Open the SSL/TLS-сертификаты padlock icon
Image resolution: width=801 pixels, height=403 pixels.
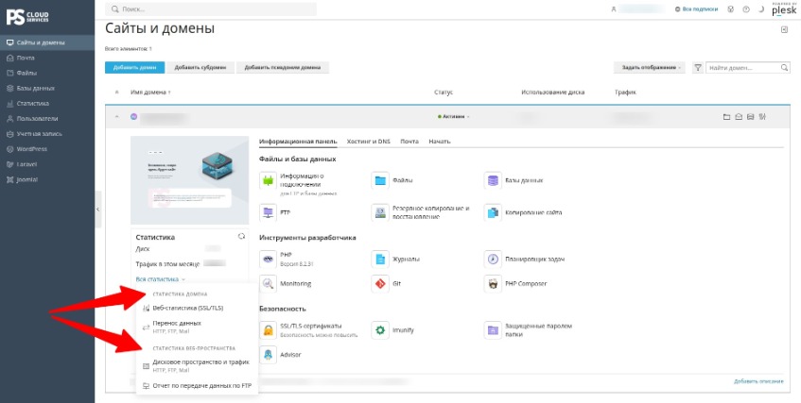268,330
